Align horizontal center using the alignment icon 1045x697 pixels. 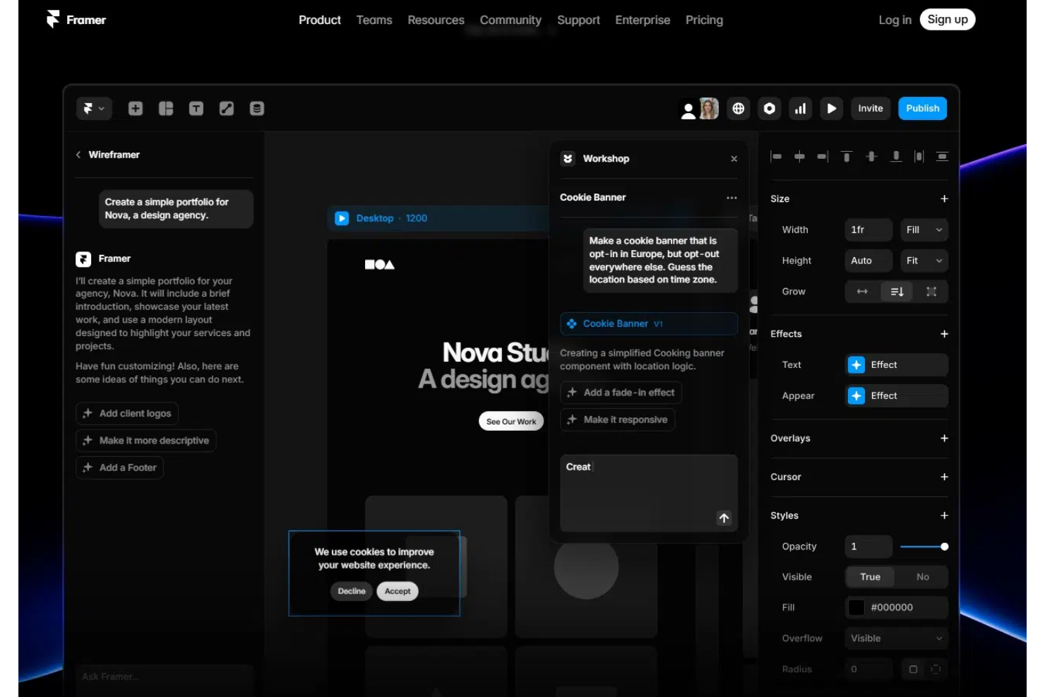(x=799, y=156)
